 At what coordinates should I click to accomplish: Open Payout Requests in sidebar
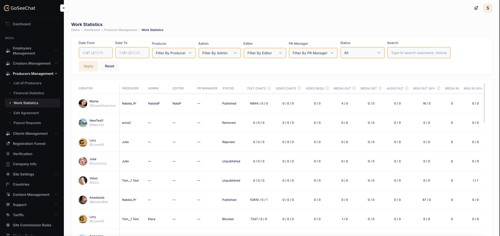click(x=27, y=123)
